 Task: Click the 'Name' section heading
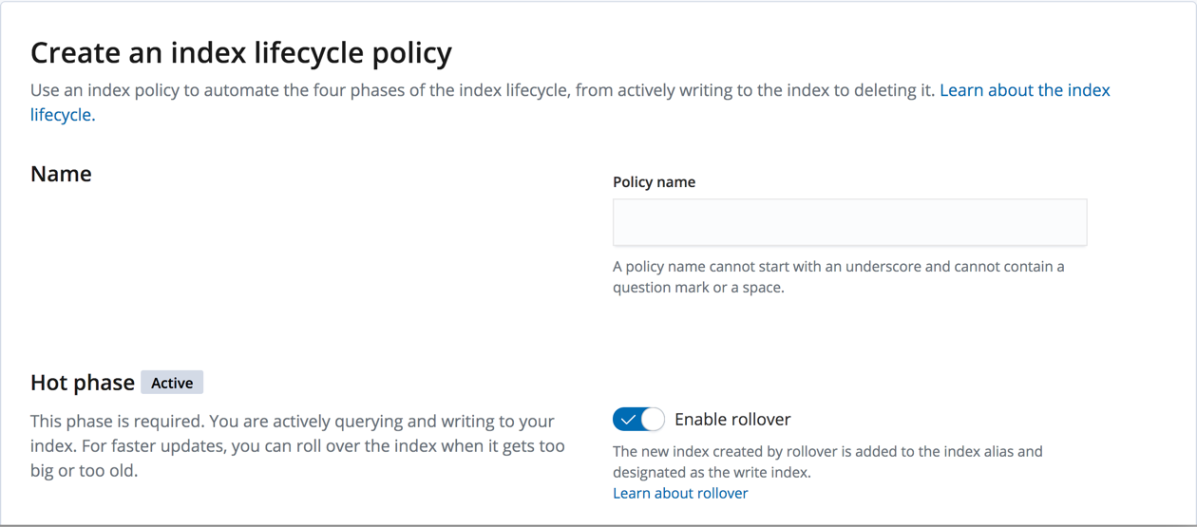pos(61,174)
